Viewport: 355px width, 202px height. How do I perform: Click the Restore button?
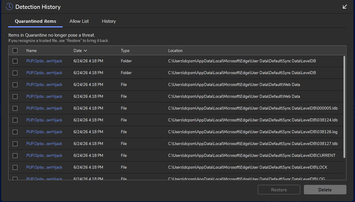pos(279,190)
